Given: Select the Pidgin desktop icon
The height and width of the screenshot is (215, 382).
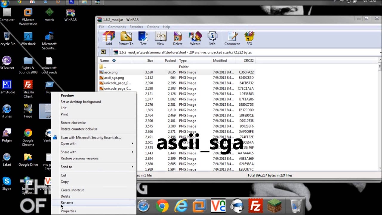Looking at the screenshot, I should point(7,135).
